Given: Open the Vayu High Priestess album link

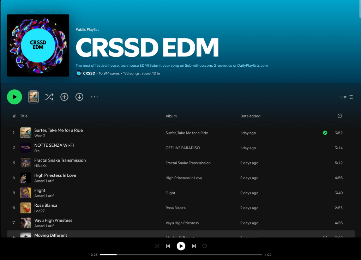Looking at the screenshot, I should (182, 223).
